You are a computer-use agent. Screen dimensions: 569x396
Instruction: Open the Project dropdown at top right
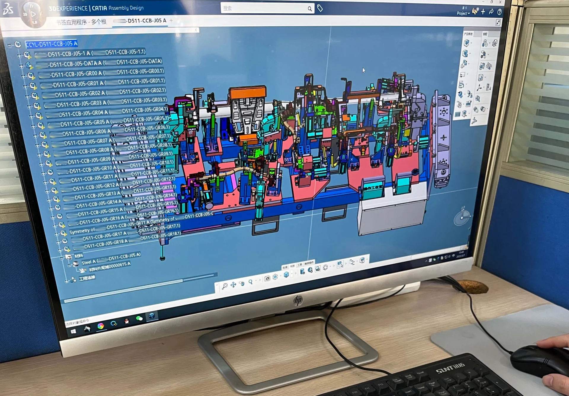(x=463, y=13)
